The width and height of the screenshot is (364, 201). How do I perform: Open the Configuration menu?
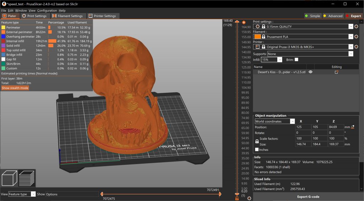coord(47,11)
